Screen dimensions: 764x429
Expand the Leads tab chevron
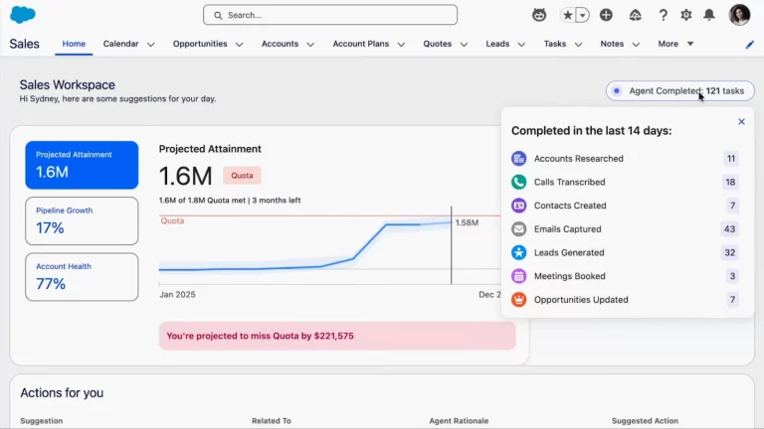pos(521,45)
